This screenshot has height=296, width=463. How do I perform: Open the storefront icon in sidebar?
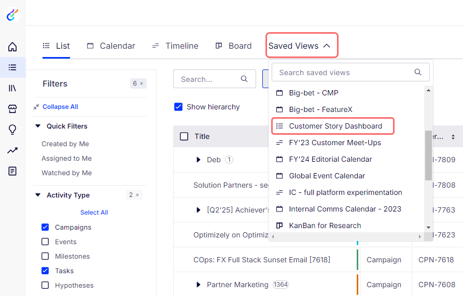pos(12,109)
